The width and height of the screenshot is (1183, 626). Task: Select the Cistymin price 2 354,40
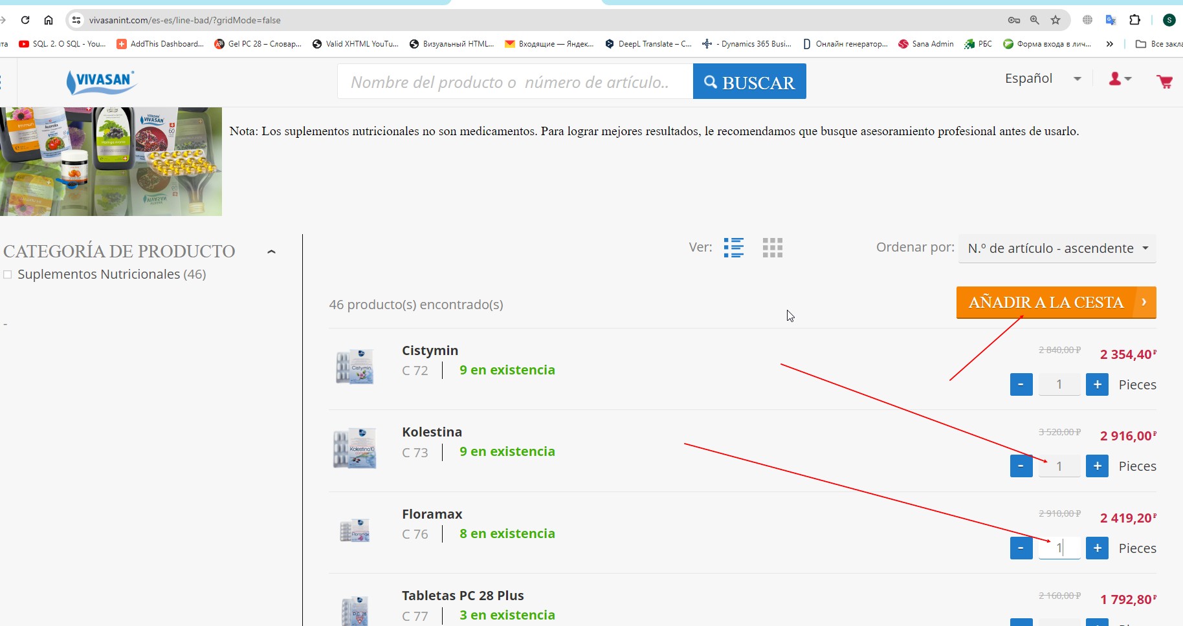click(1128, 354)
